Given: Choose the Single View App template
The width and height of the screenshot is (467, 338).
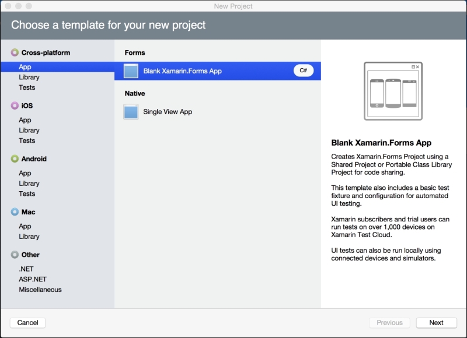Looking at the screenshot, I should (218, 112).
